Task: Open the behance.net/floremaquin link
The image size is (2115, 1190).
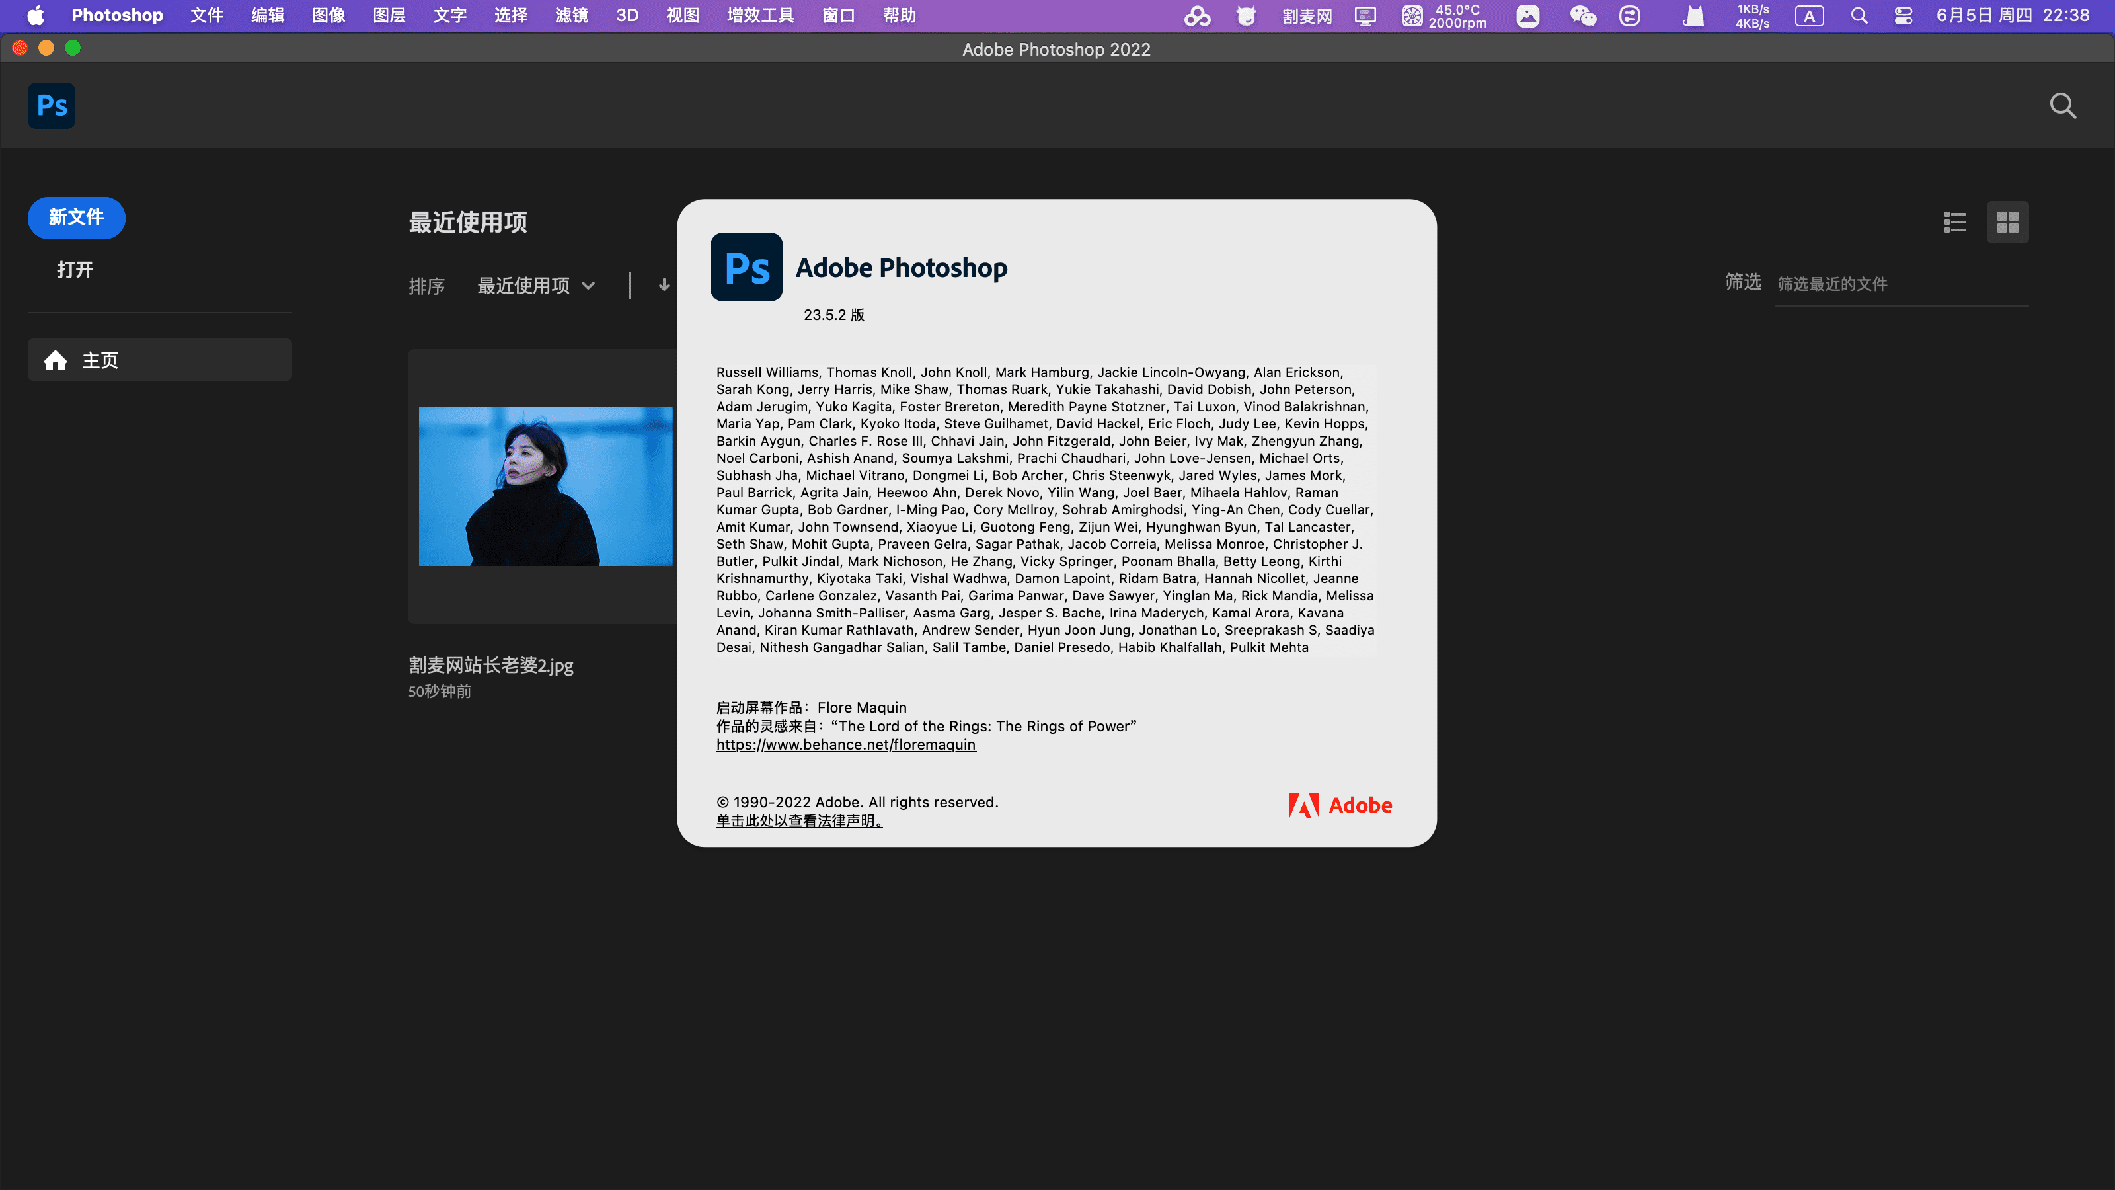Action: (x=846, y=745)
